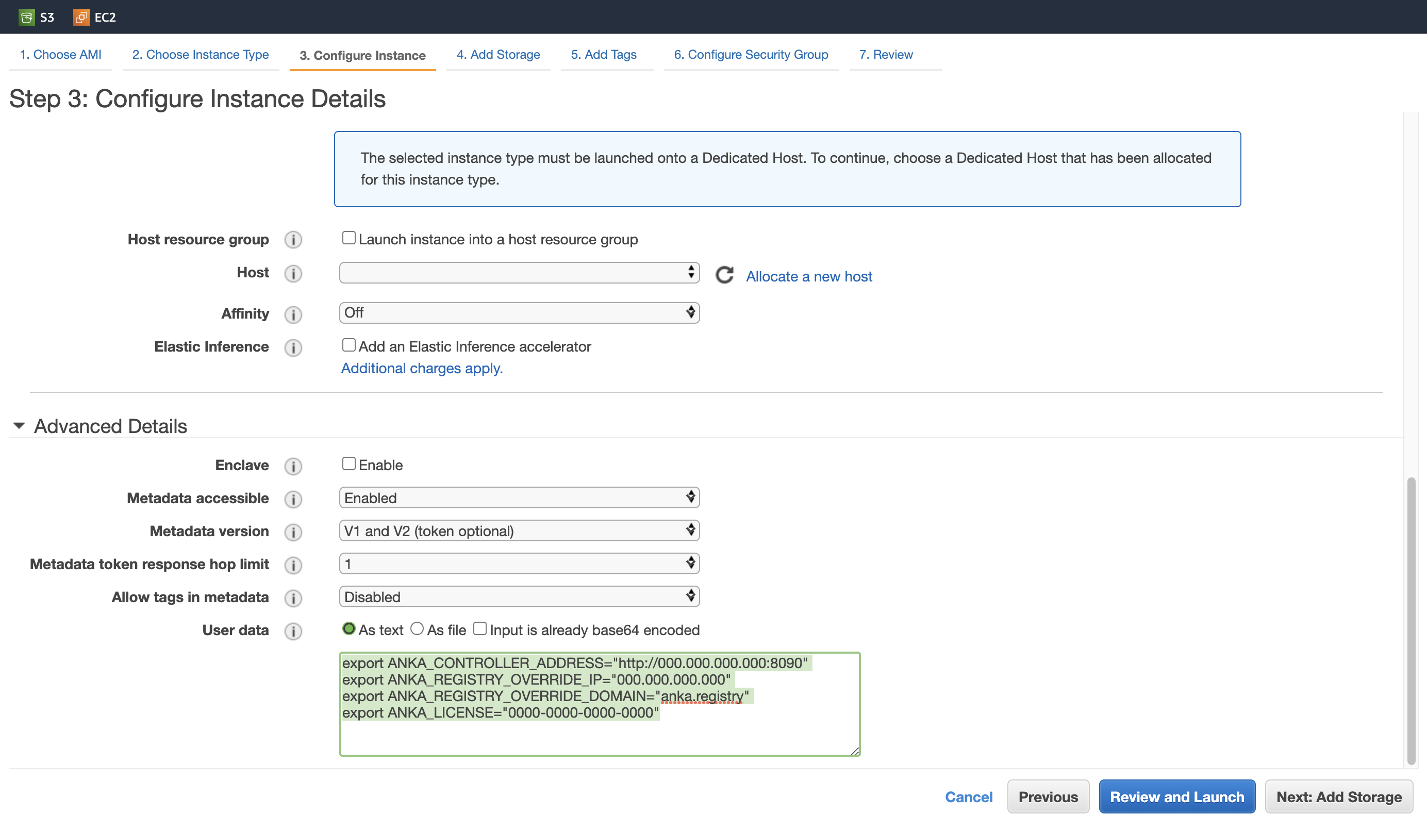Open Metadata version dropdown

tap(519, 531)
